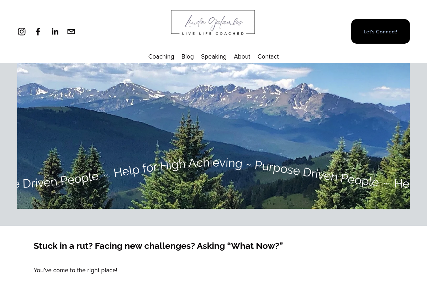Click the 'Purpose Driven People' scrolling text
Viewport: 427px width, 284px height.
(x=316, y=174)
